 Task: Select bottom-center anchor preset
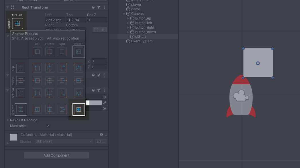[x=50, y=93]
